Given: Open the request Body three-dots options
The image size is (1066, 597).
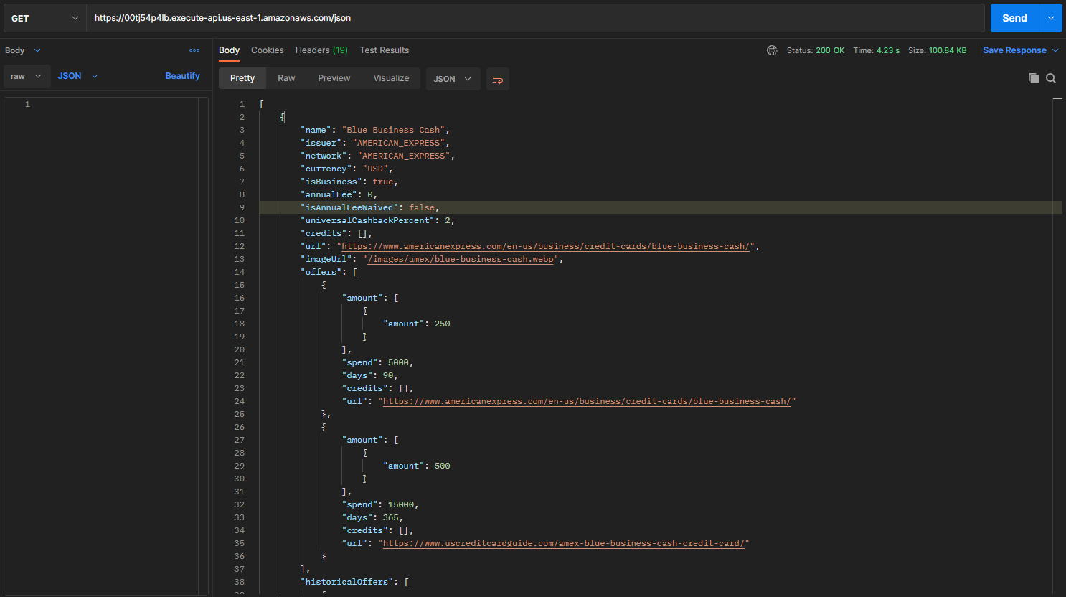Looking at the screenshot, I should coord(194,50).
